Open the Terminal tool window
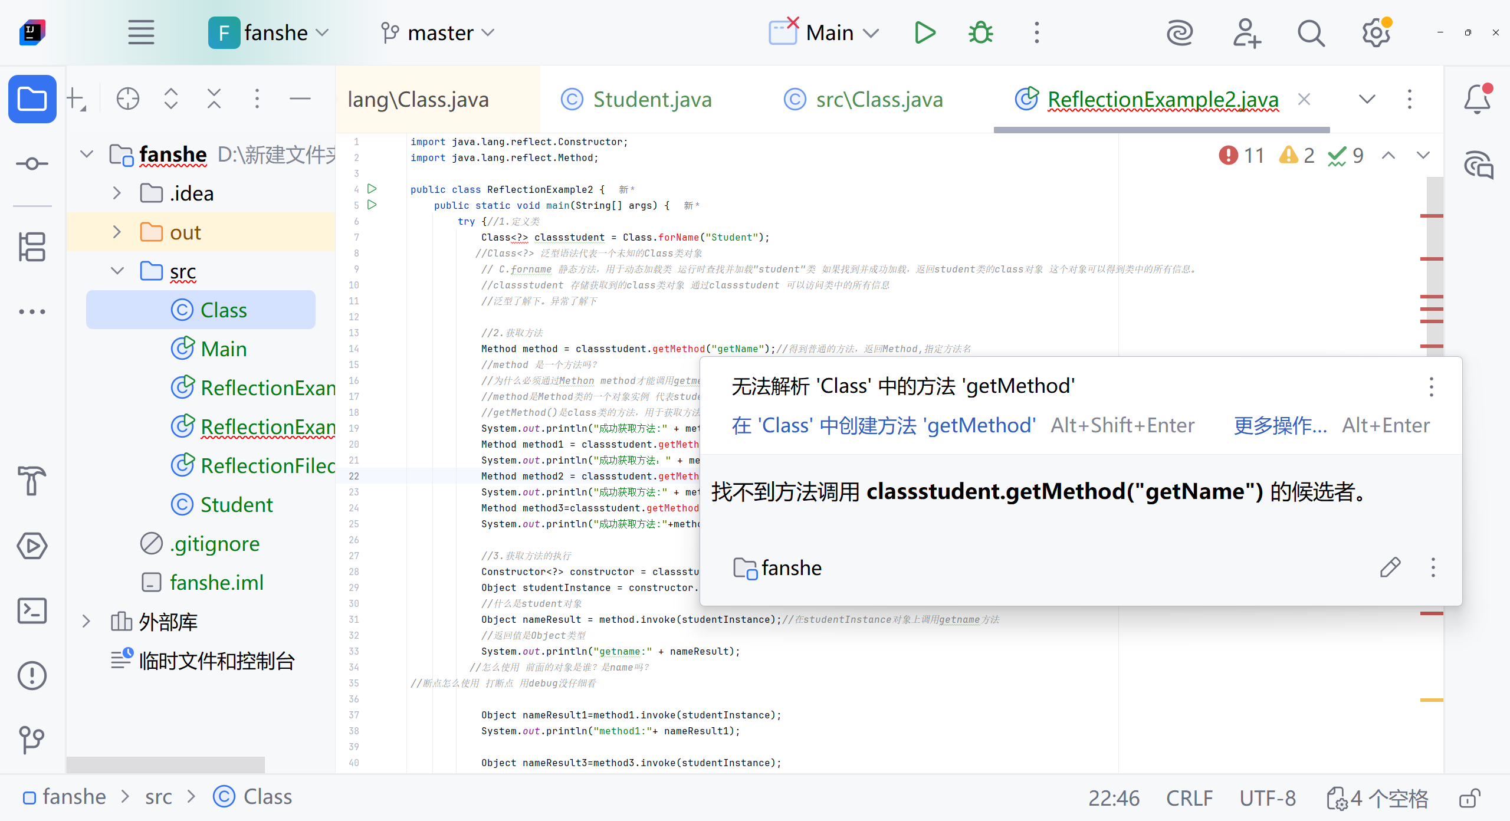This screenshot has width=1510, height=821. (x=32, y=610)
